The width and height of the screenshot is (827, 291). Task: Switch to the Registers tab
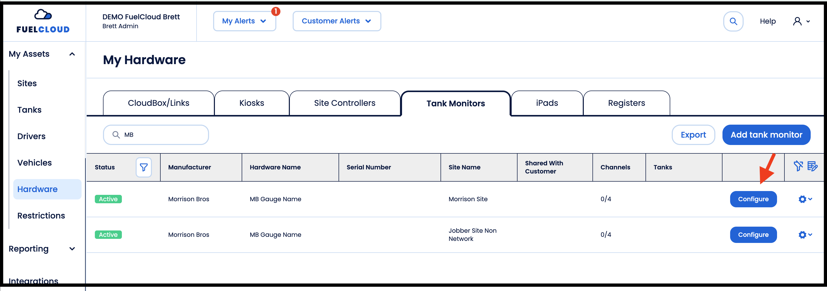626,103
